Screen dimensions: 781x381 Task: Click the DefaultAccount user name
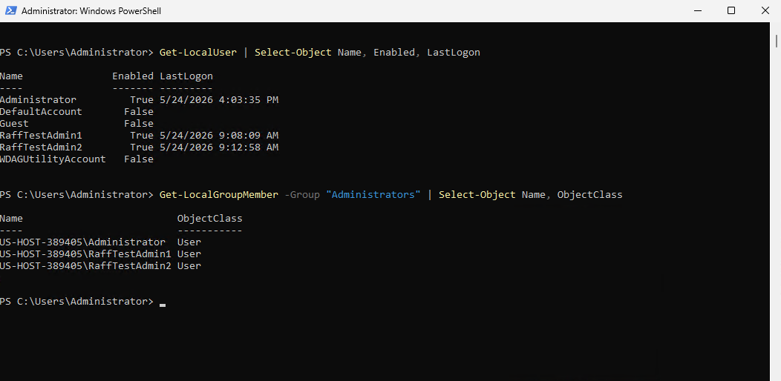tap(41, 111)
